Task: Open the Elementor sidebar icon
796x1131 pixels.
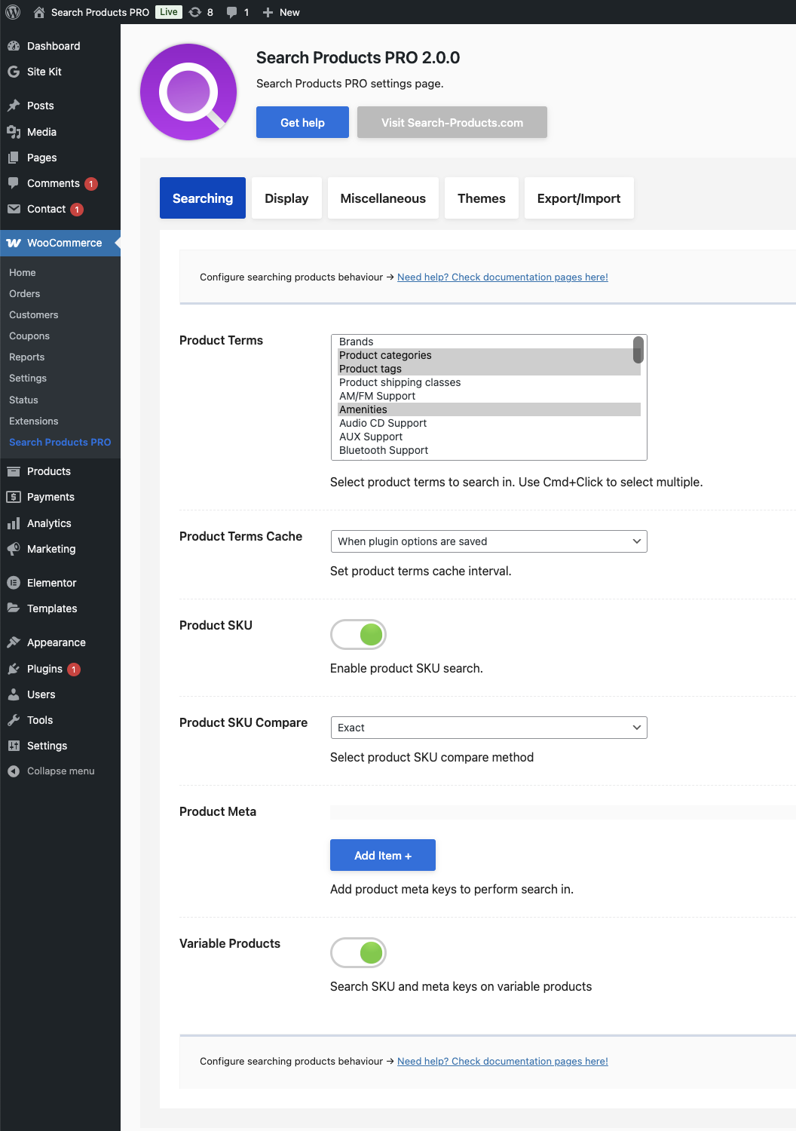Action: [14, 582]
